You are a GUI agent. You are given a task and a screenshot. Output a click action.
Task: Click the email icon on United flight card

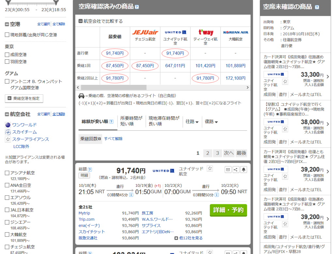228,169
